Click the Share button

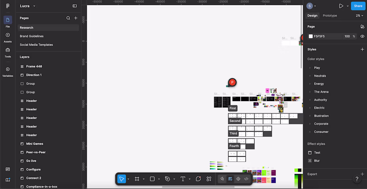(358, 6)
